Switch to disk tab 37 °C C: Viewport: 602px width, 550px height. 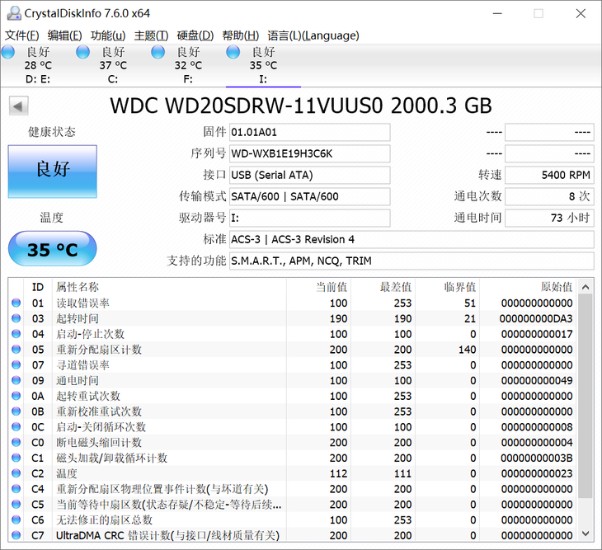(x=113, y=65)
